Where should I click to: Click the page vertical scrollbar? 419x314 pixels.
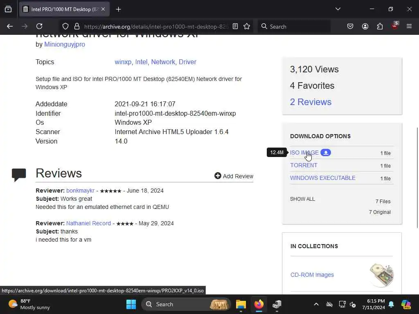click(417, 178)
